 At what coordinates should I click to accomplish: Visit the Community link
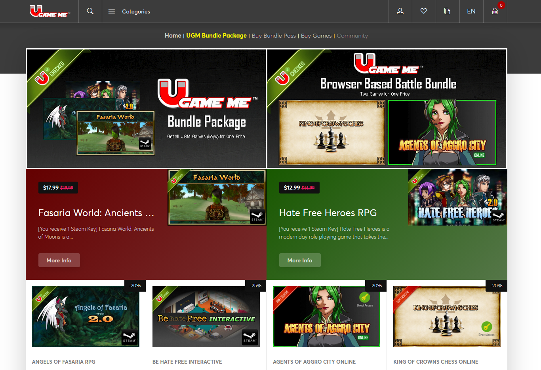pyautogui.click(x=352, y=36)
